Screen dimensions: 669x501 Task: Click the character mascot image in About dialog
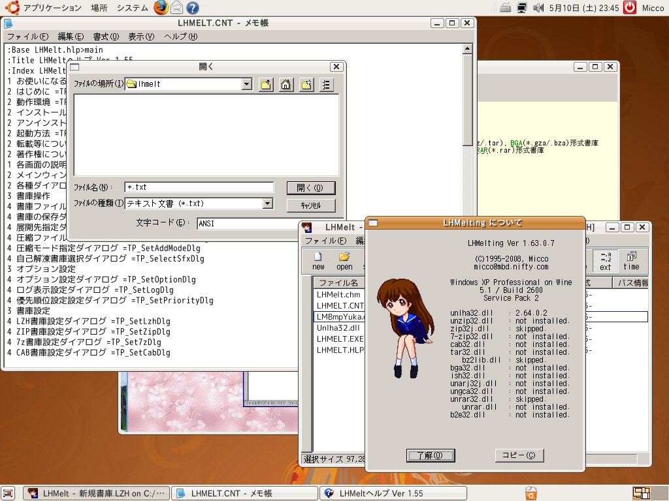click(x=405, y=327)
